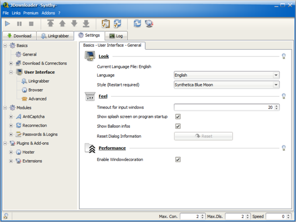Switch to the Log tab
Screen dimensions: 296x222
[x=116, y=36]
